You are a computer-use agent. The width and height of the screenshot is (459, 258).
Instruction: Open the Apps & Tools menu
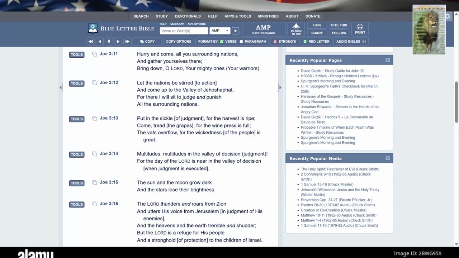pos(238,16)
